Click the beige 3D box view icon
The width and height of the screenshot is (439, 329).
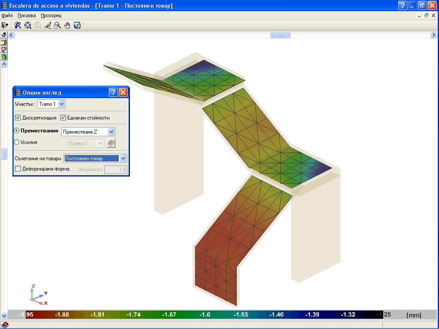[x=3, y=42]
